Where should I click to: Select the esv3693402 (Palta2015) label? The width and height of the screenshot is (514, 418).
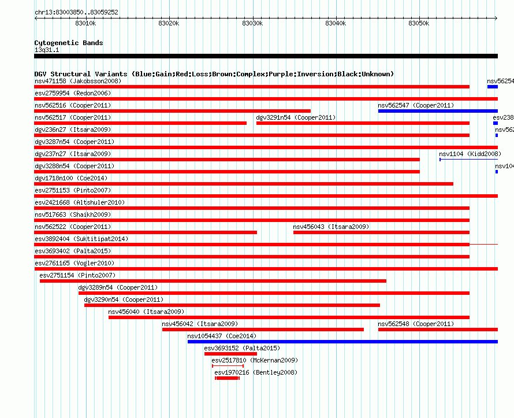click(73, 251)
